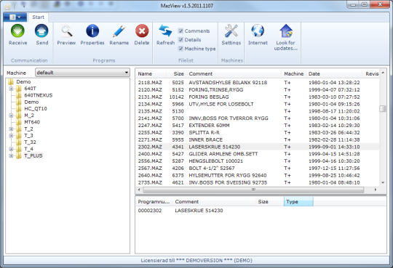393x268 pixels.
Task: Select file 2400.MAZ
Action: tap(258, 154)
